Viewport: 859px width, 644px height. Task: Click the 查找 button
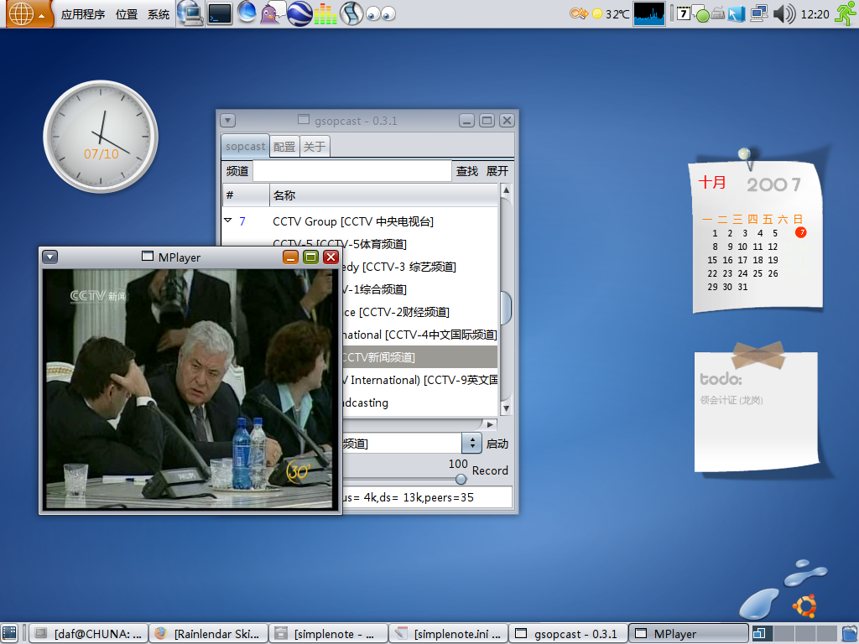point(467,171)
